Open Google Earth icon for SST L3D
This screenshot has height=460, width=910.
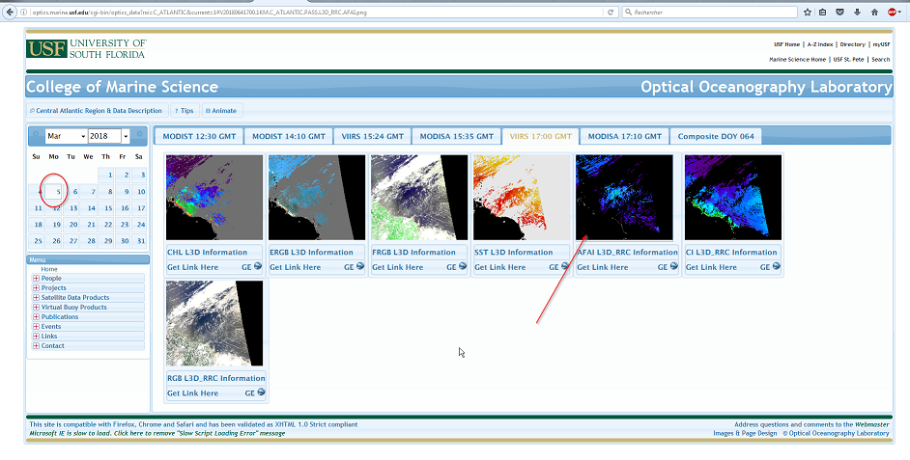tap(565, 267)
